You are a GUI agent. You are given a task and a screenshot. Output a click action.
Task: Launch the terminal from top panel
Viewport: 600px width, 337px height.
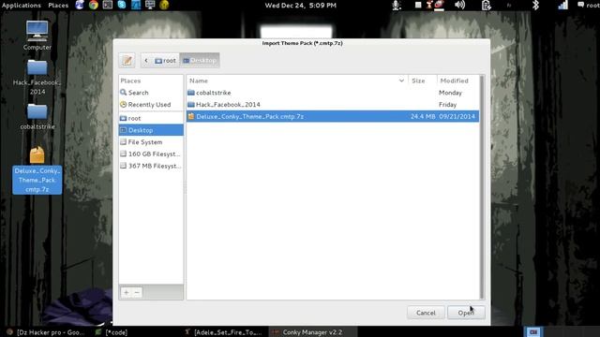pos(108,5)
